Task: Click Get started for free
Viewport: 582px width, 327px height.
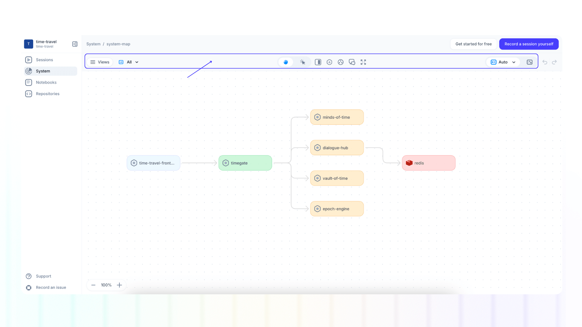Action: (473, 44)
